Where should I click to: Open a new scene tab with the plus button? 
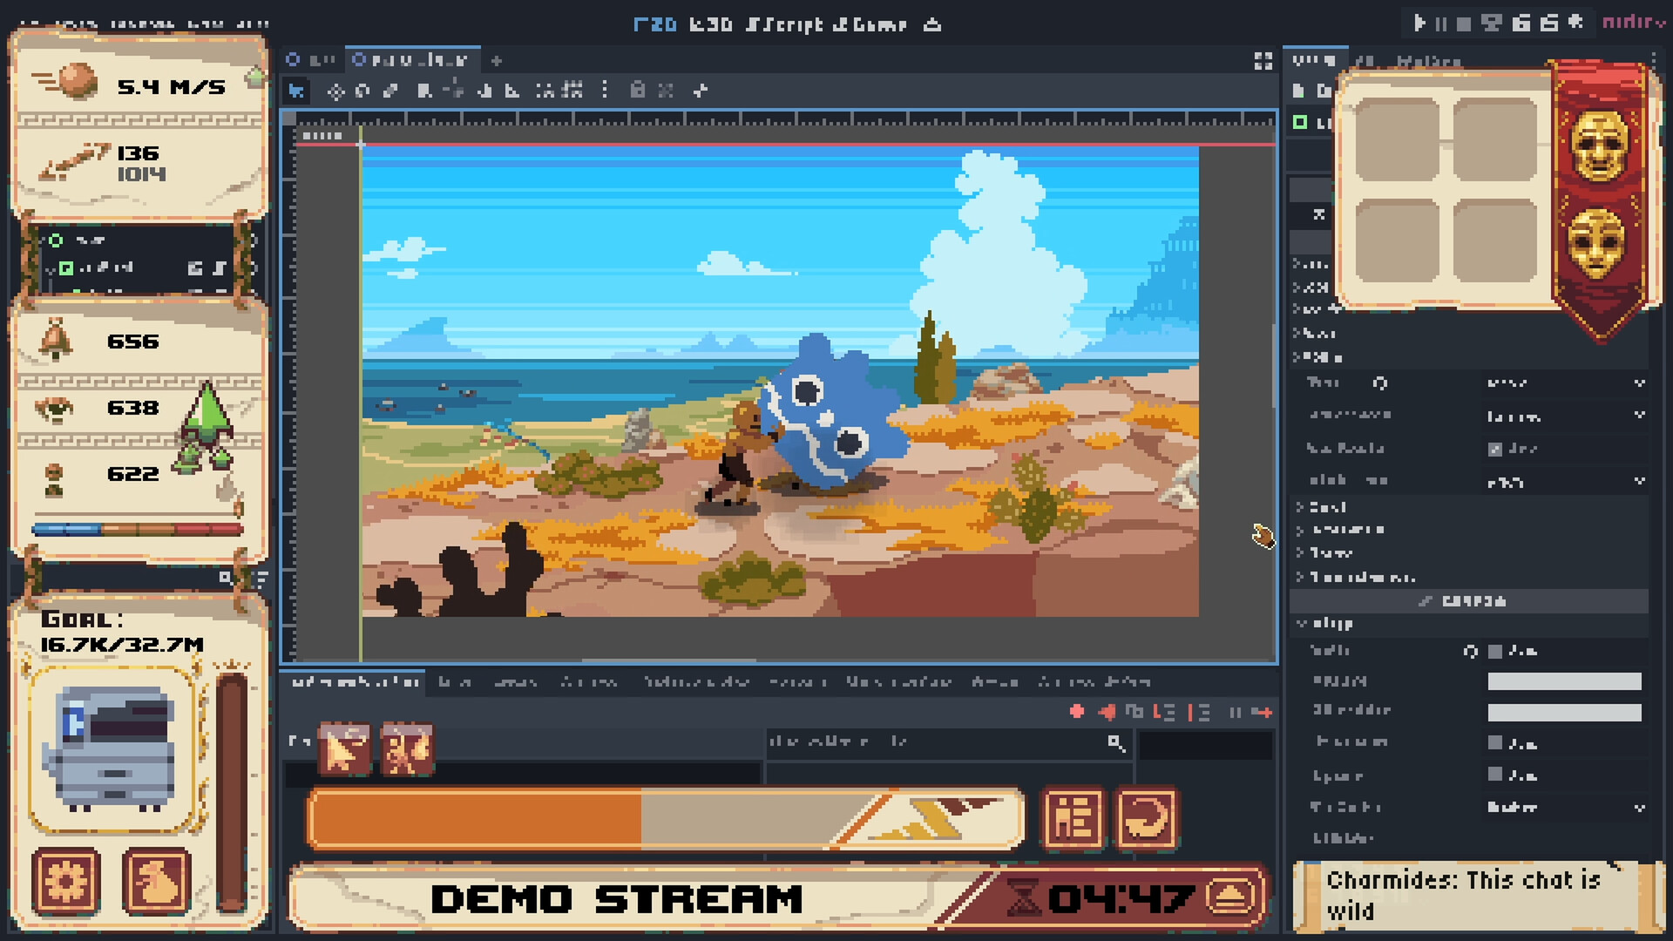[x=496, y=60]
